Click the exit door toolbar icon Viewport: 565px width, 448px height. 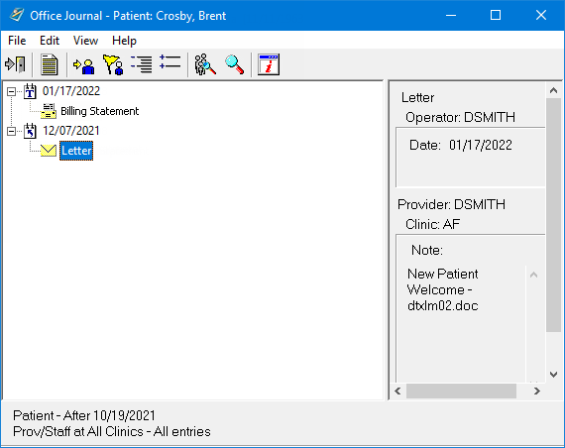coord(15,64)
